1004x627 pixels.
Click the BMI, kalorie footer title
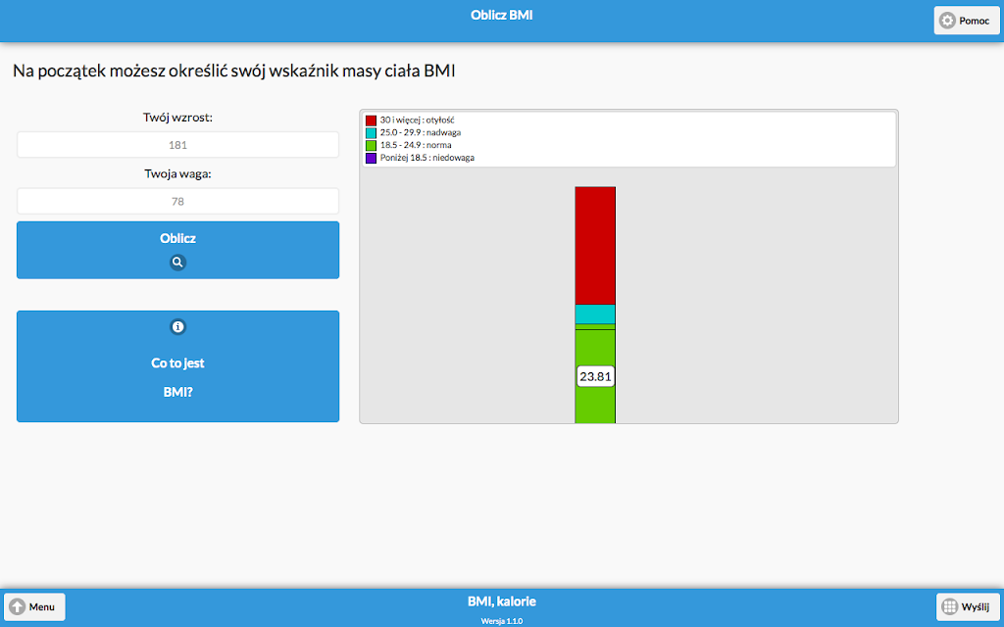click(502, 602)
